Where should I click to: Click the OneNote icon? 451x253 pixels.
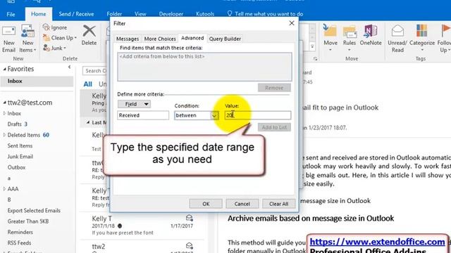371,31
